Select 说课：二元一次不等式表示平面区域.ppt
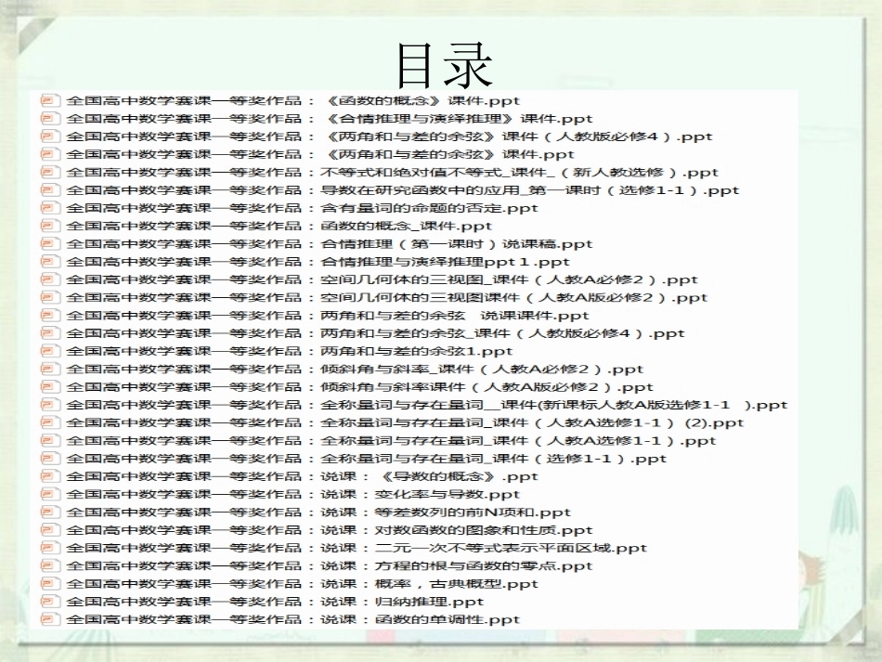 (x=357, y=549)
